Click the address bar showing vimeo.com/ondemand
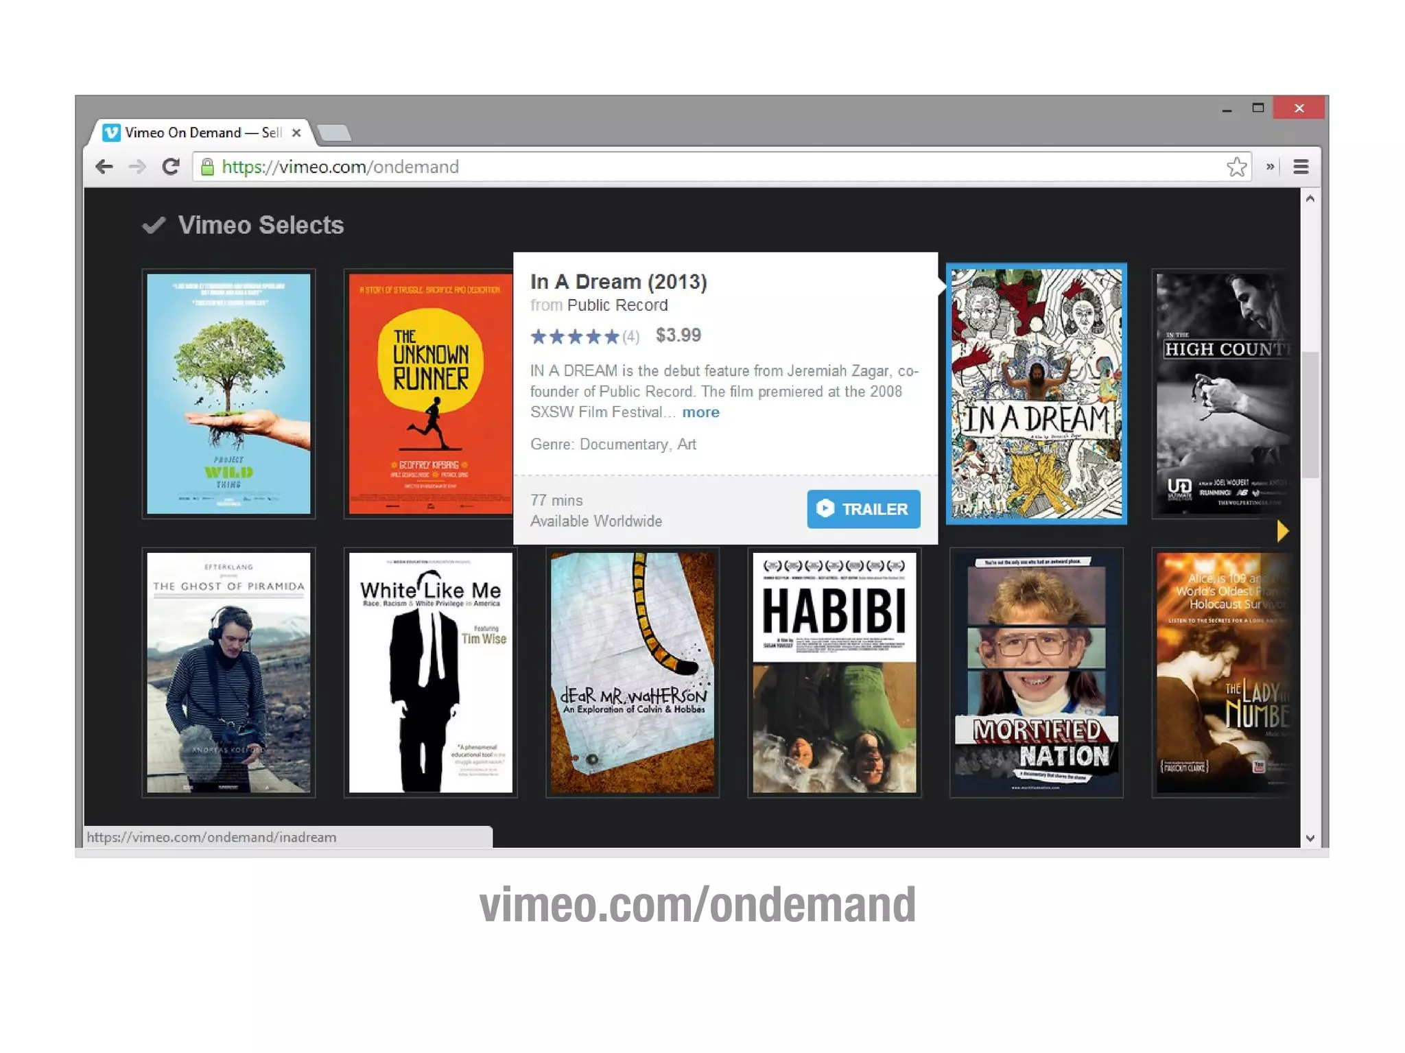Image resolution: width=1405 pixels, height=1053 pixels. (720, 167)
